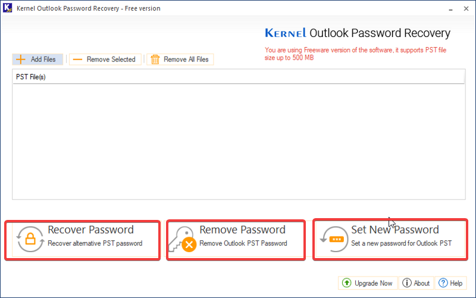This screenshot has height=298, width=476.
Task: Choose Remove Selected button text
Action: [x=111, y=59]
